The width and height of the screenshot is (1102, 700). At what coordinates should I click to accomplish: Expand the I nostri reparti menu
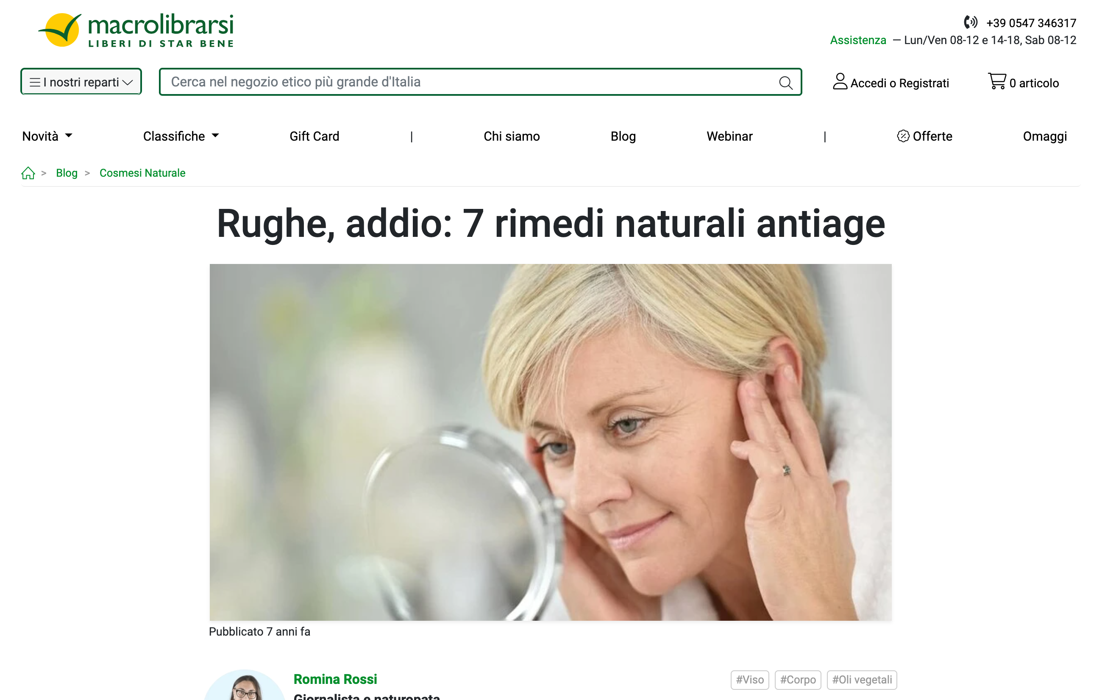81,82
